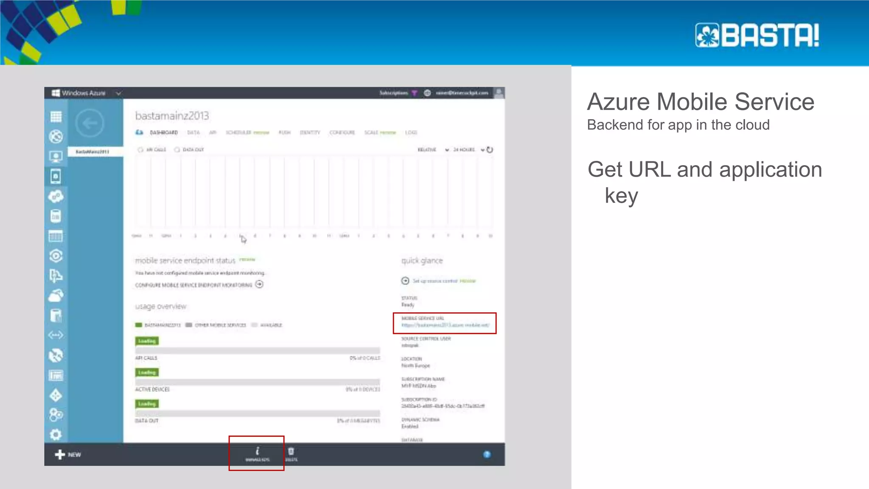Click the API Calls usage bar
Image resolution: width=869 pixels, height=489 pixels.
coord(258,351)
